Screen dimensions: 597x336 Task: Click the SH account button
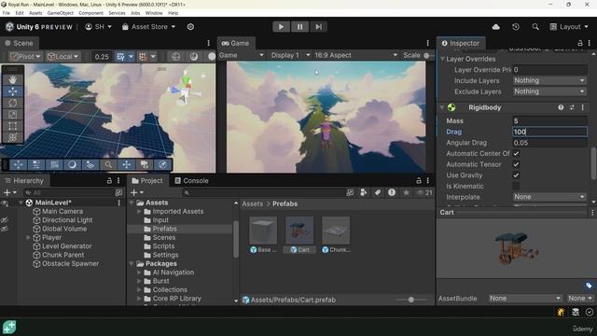[x=98, y=27]
